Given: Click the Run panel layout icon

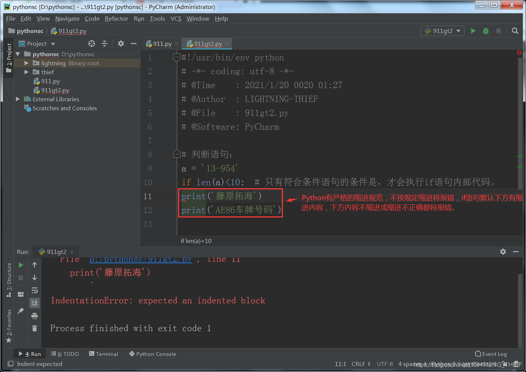Looking at the screenshot, I should [x=21, y=294].
